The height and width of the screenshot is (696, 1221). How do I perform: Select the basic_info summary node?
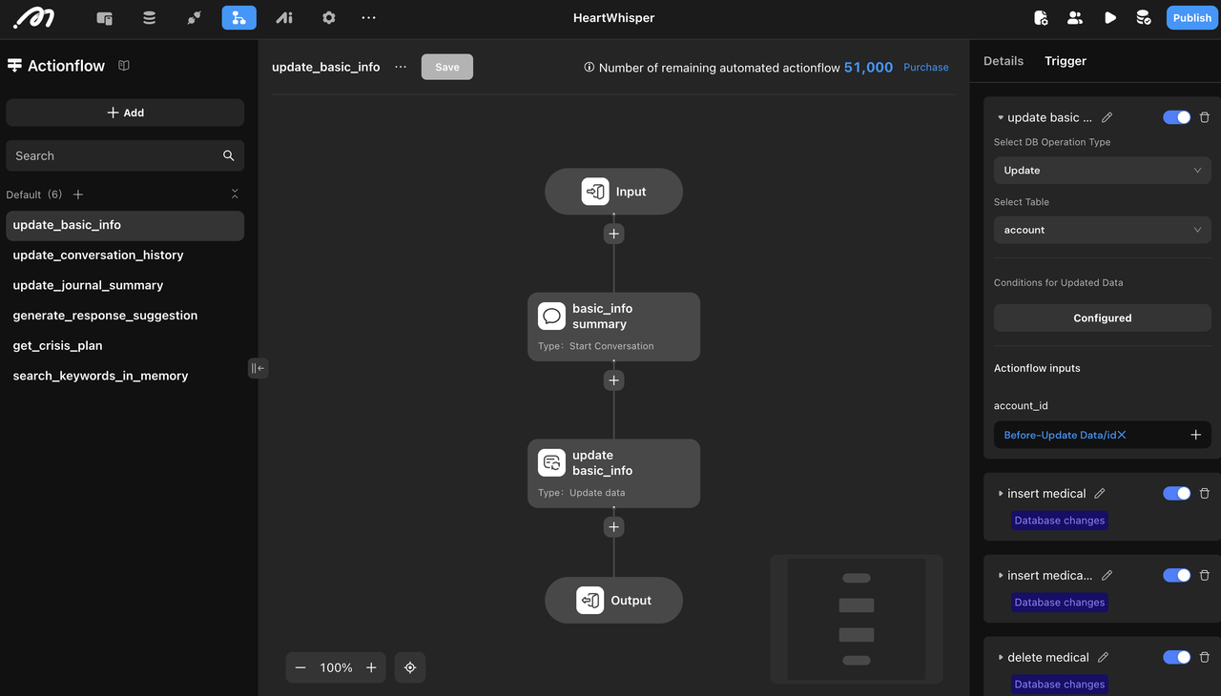pyautogui.click(x=613, y=326)
